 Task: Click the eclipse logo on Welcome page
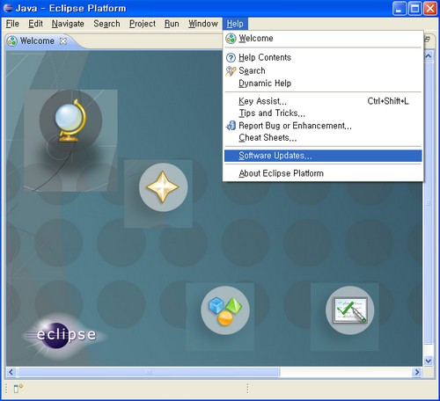(x=63, y=335)
